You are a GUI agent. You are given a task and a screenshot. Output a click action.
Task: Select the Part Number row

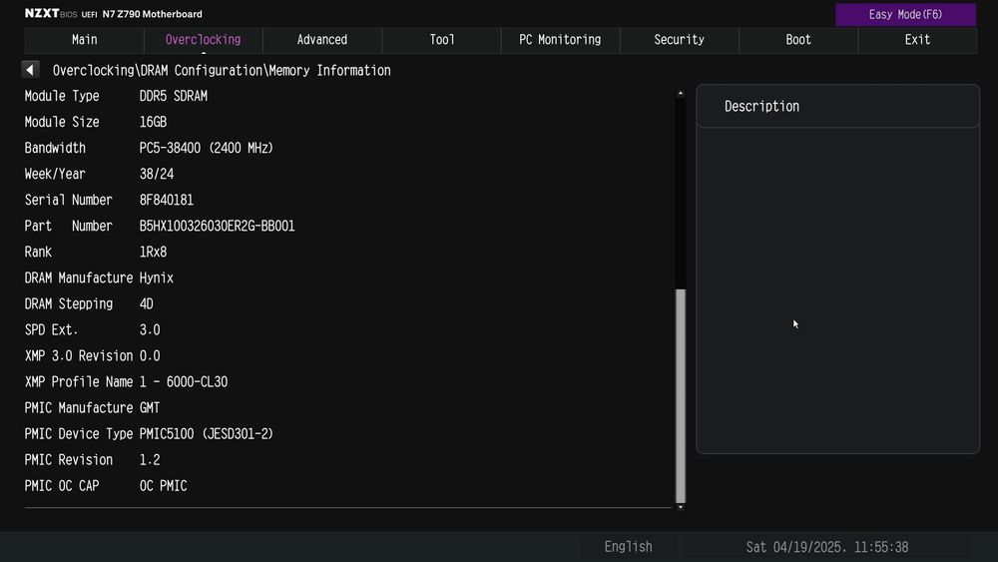pyautogui.click(x=160, y=226)
